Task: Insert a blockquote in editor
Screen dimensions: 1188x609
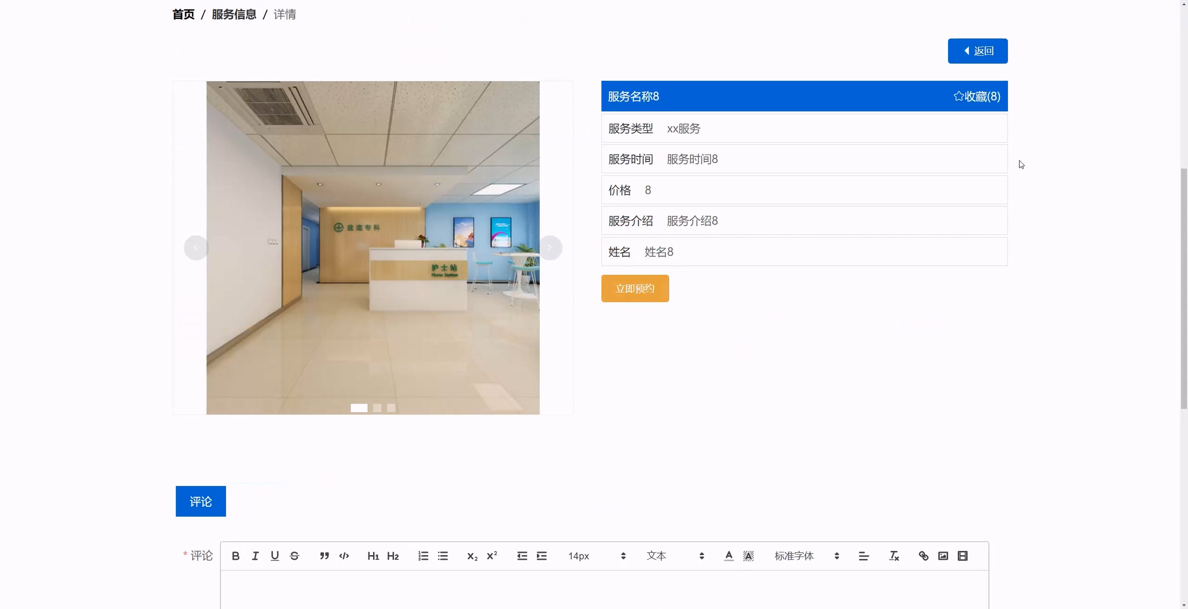Action: [324, 556]
